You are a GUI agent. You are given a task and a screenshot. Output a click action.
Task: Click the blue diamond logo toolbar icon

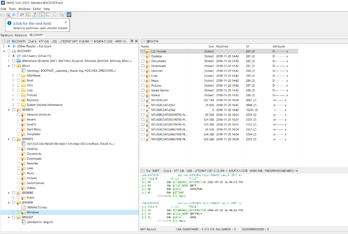[x=69, y=15]
